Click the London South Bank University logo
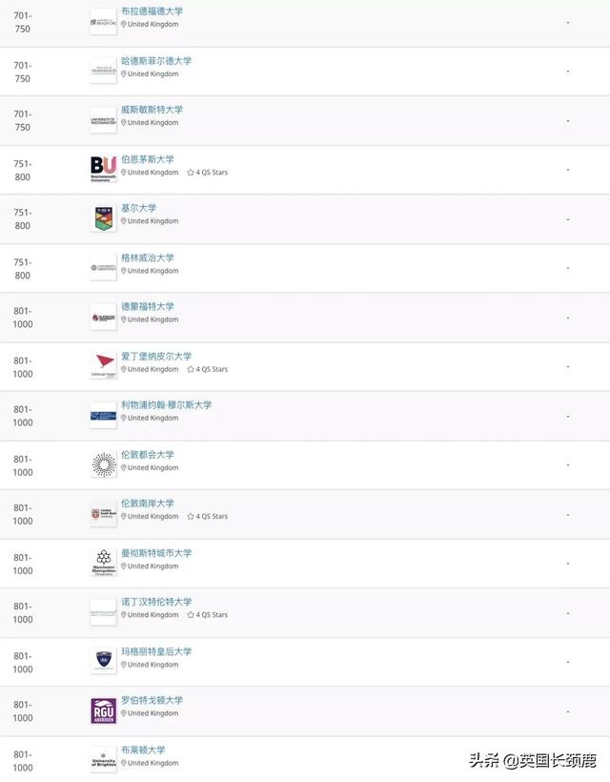 click(x=103, y=514)
